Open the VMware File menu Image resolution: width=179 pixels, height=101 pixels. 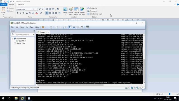(12, 27)
